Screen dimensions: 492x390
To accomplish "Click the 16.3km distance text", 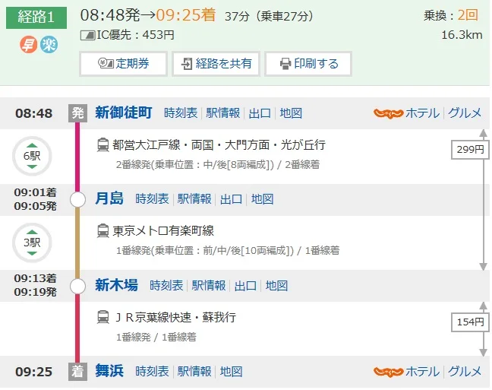I will coord(462,35).
